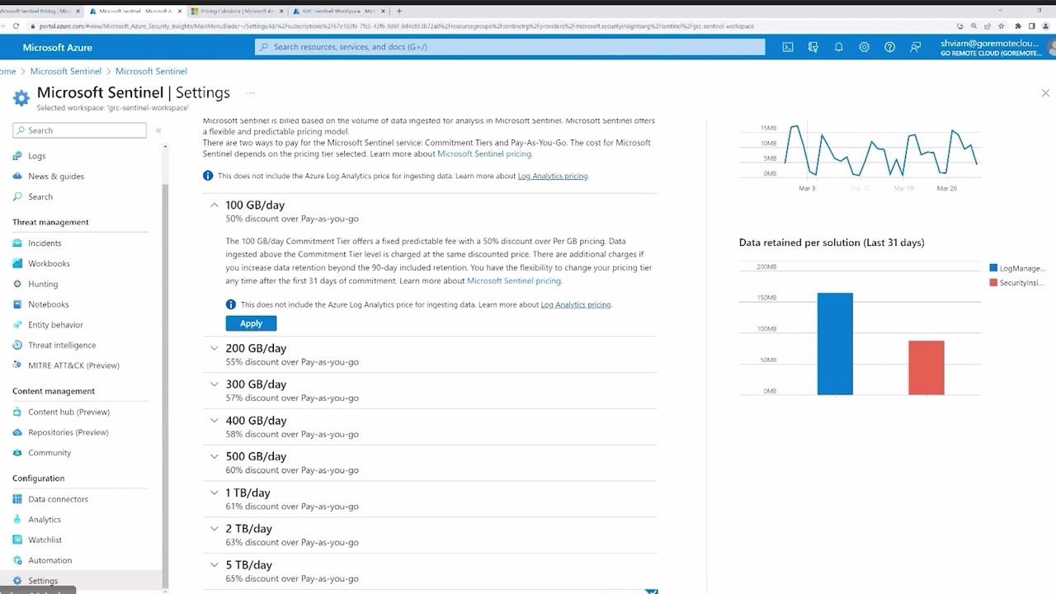Click Workbooks icon in sidebar
This screenshot has width=1056, height=594.
coord(17,263)
